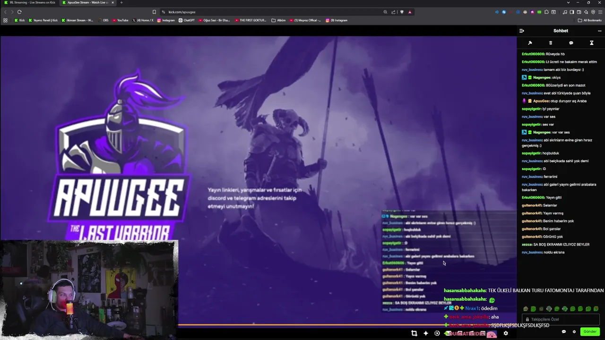605x340 pixels.
Task: Click Nagengee: okiys chat username
Action: coord(542,77)
